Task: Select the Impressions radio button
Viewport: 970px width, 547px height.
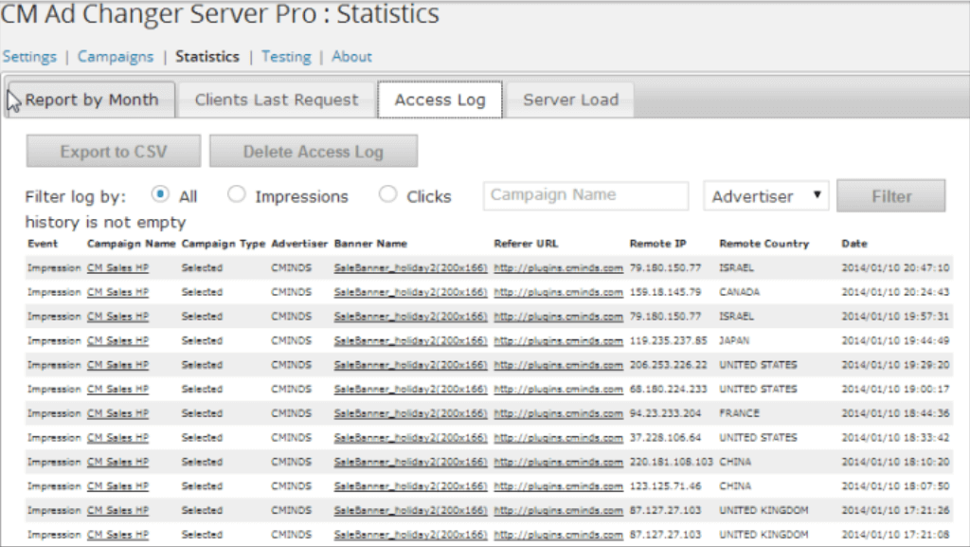Action: 237,194
